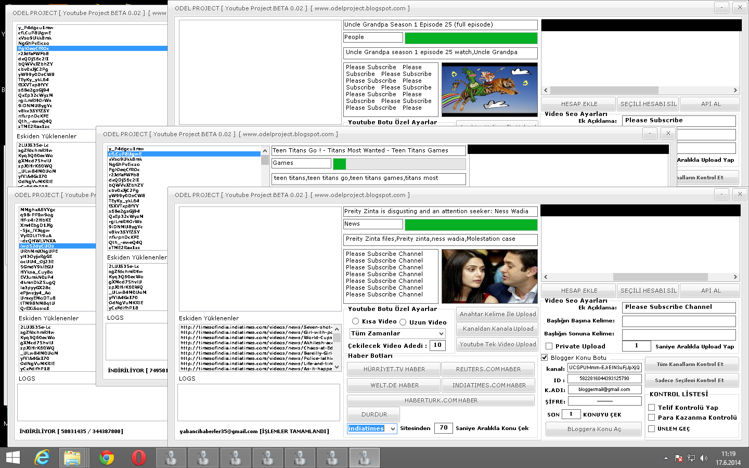Focus the Başlığın Sonuna Kelime field

point(679,334)
